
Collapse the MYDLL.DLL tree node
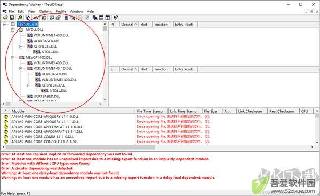(x=13, y=30)
